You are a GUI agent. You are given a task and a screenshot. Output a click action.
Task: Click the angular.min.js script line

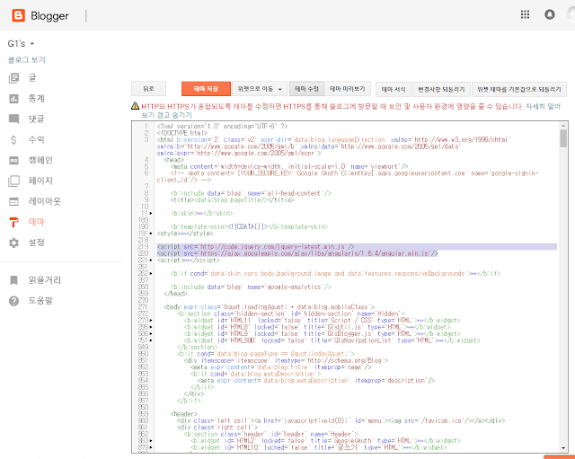click(297, 253)
